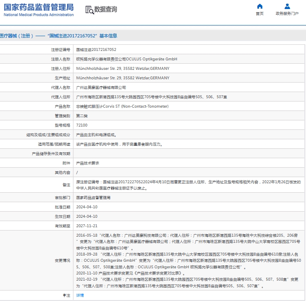
Task: Click the 有效期至 row label
Action: coord(62,226)
